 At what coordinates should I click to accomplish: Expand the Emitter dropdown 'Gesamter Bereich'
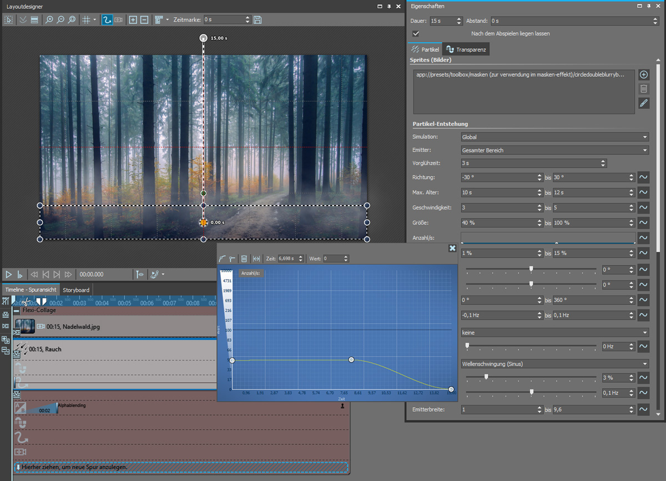555,150
